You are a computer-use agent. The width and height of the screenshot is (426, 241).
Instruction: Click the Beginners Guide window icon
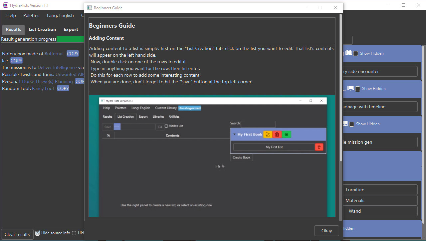click(x=89, y=8)
